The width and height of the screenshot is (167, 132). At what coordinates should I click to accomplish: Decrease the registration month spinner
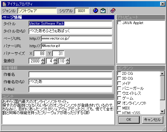pyautogui.click(x=55, y=62)
